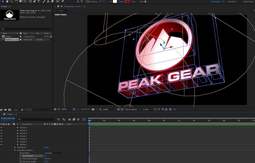Image resolution: width=255 pixels, height=163 pixels.
Task: Open the 1 View layout dropdown
Action: pos(147,109)
